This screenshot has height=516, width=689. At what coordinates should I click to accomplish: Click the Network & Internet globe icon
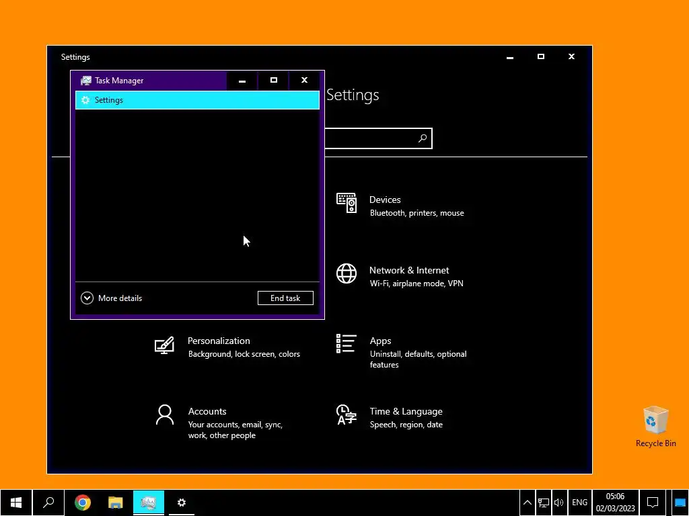tap(347, 274)
